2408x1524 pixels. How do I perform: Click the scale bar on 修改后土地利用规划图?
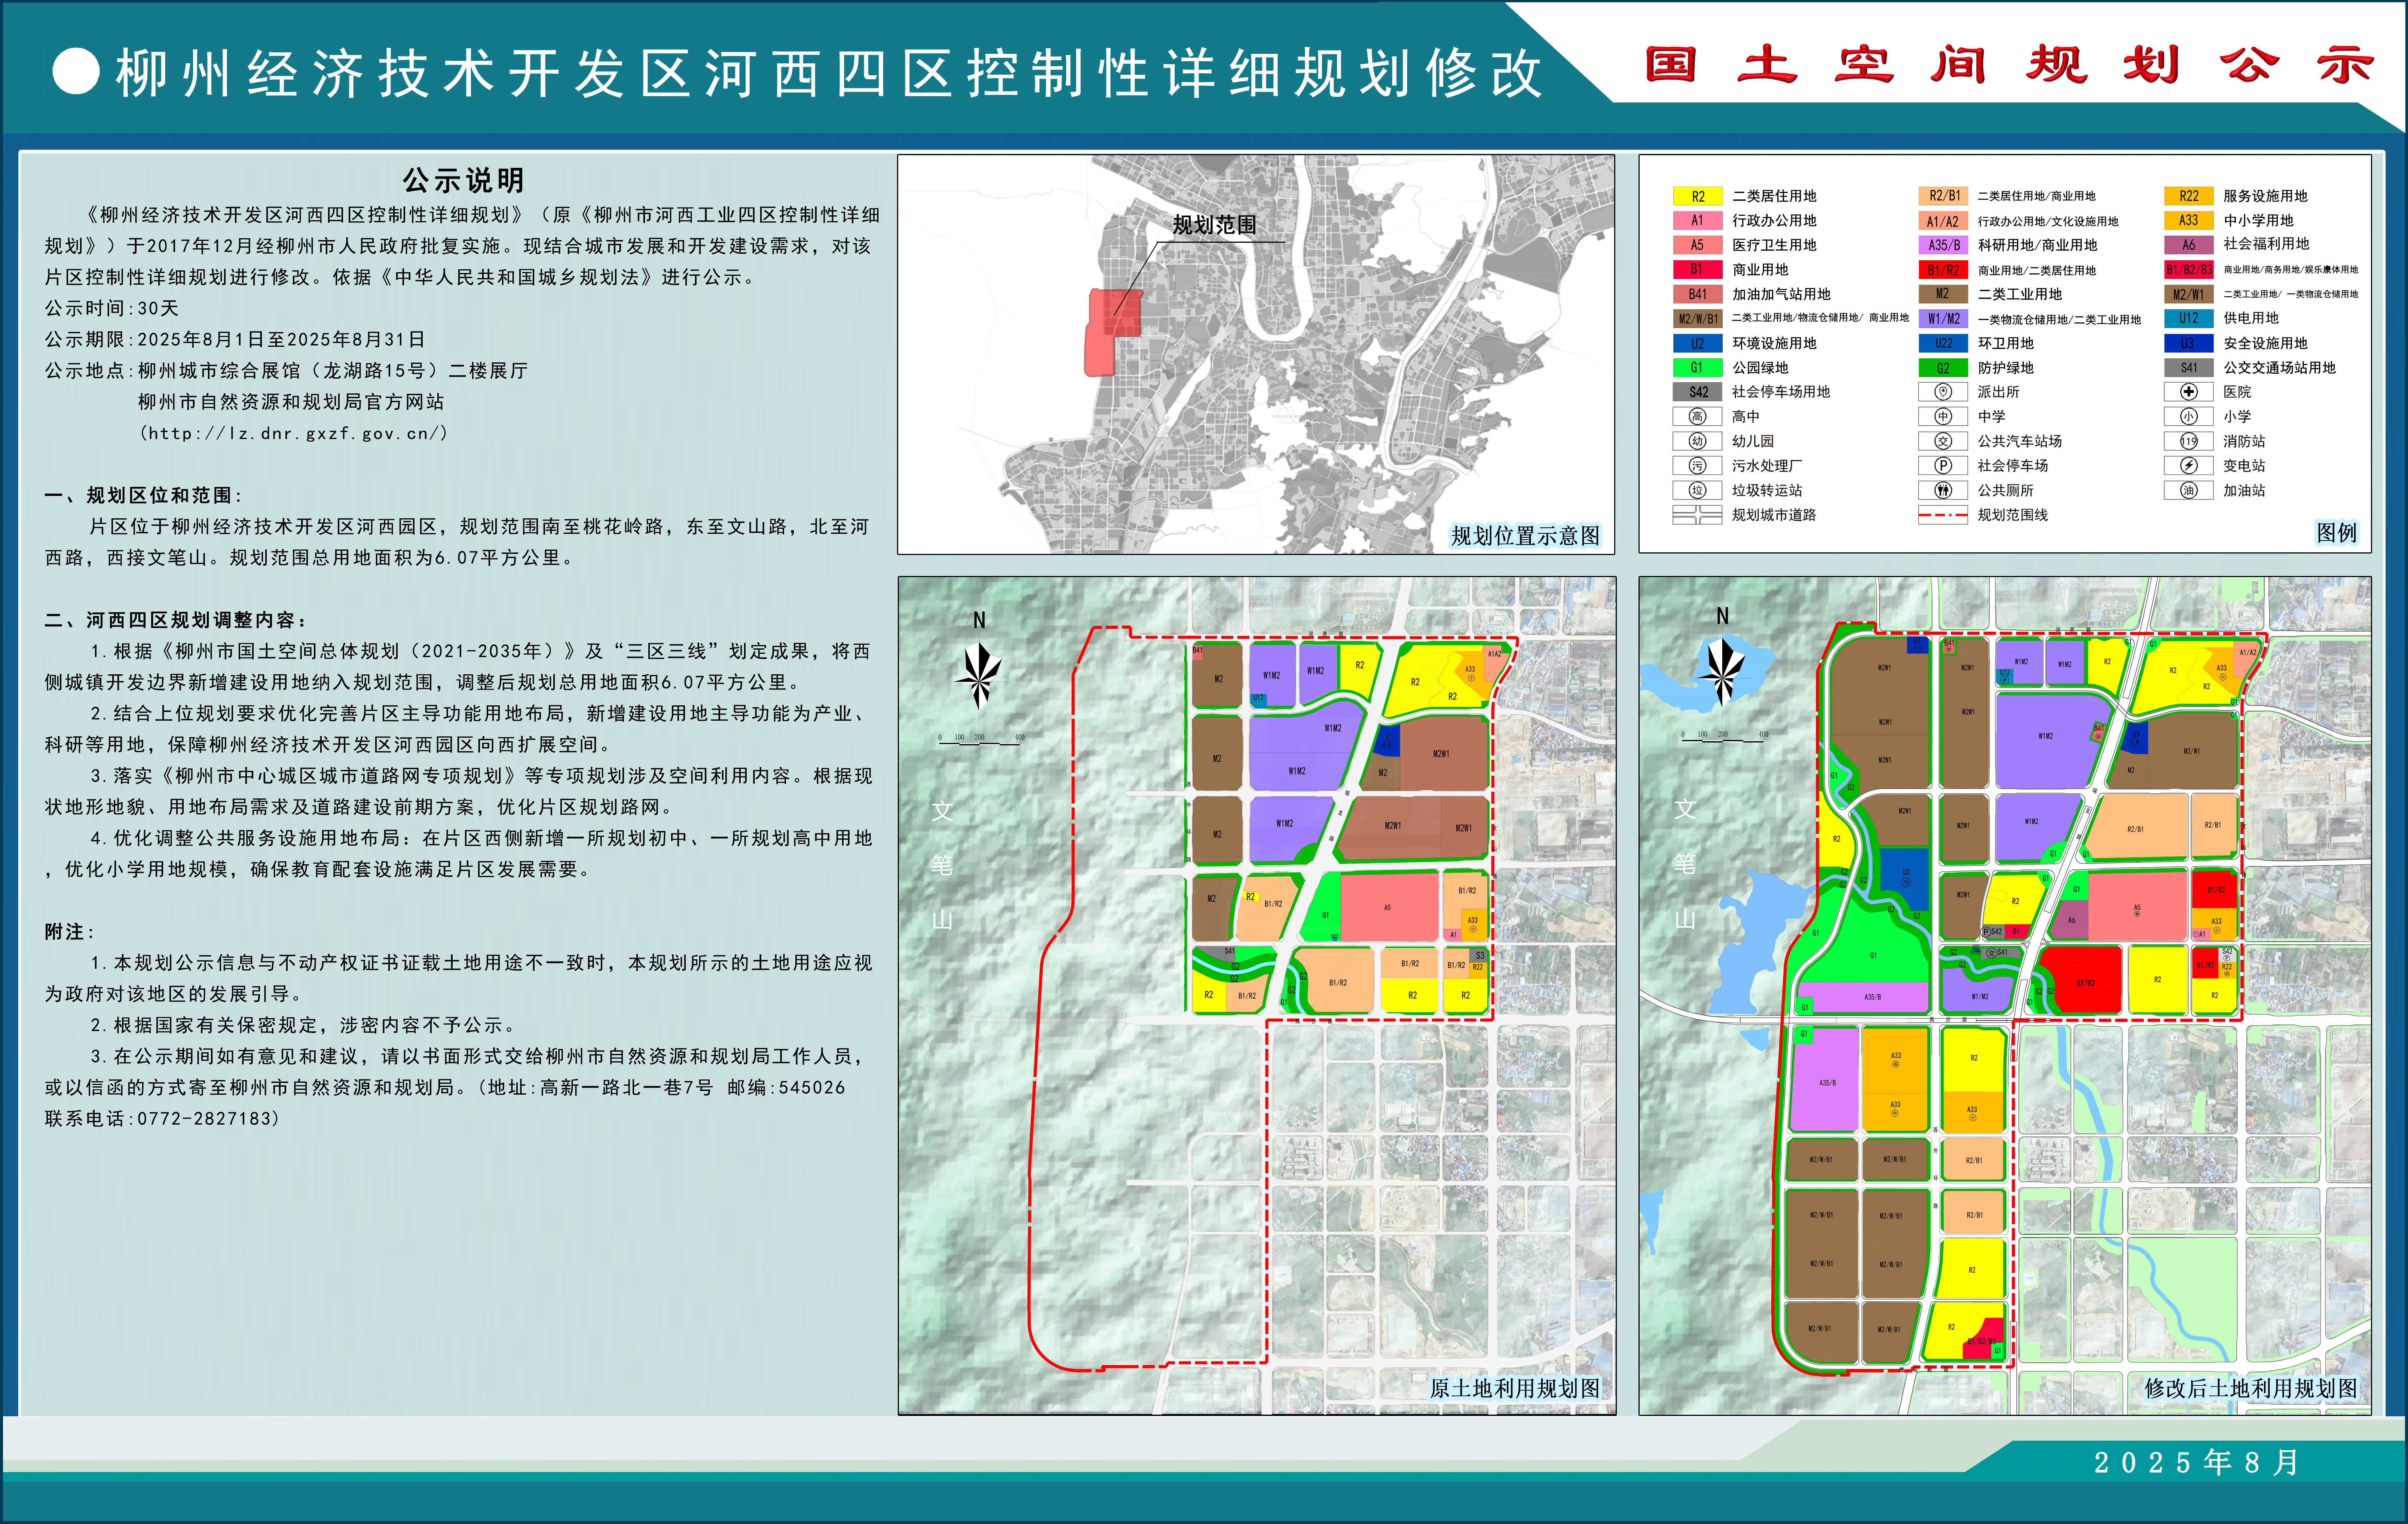(1725, 737)
